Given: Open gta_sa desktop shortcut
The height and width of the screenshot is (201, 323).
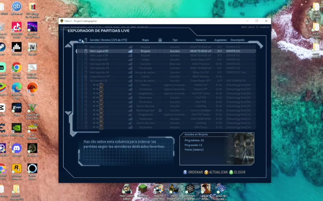Looking at the screenshot, I should click(x=205, y=192).
